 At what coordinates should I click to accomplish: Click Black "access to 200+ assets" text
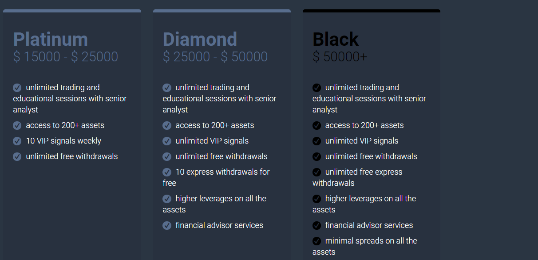(364, 125)
